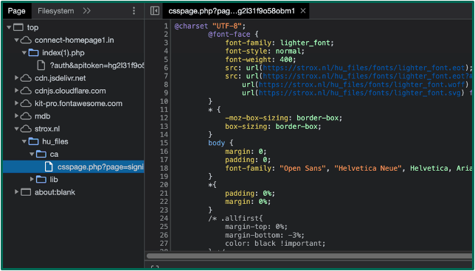Click the cdn.jsdelivr.net cloud icon
The height and width of the screenshot is (271, 475).
27,78
